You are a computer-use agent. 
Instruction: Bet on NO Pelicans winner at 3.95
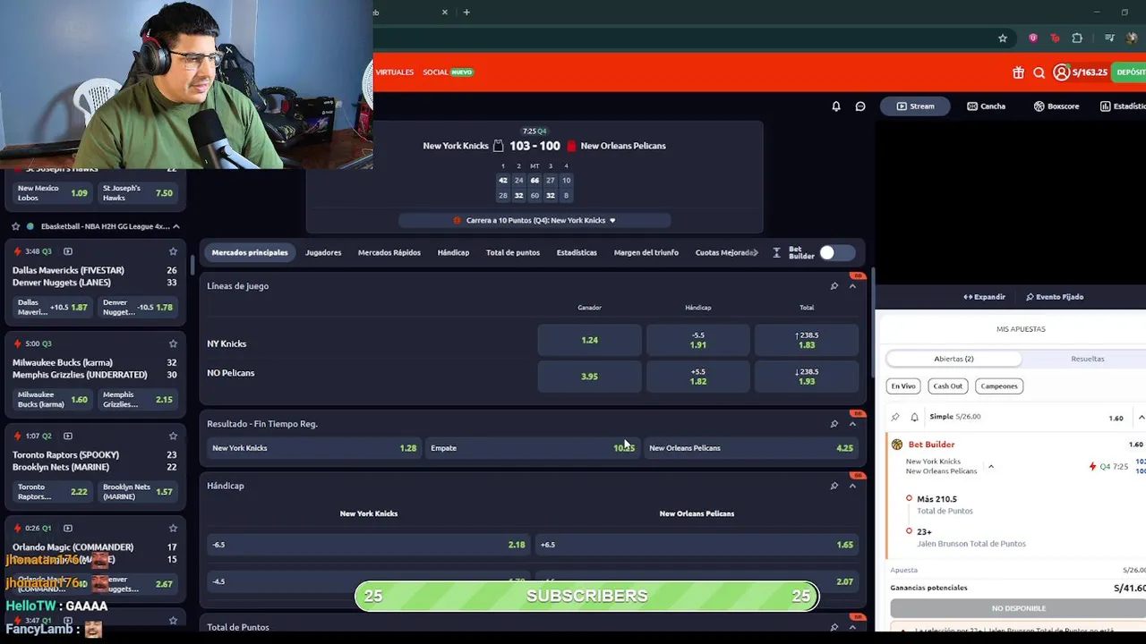(x=589, y=377)
